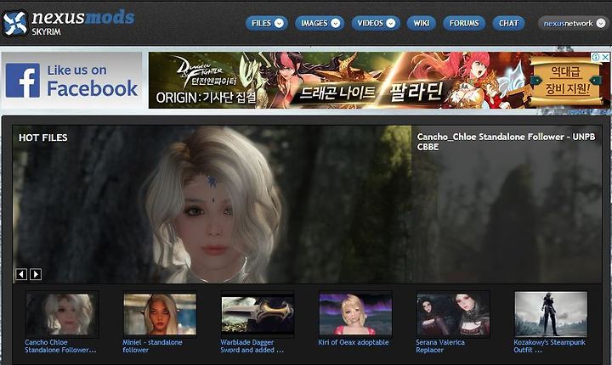Image resolution: width=612 pixels, height=365 pixels.
Task: Click the featured Cancho Chloe main image
Action: (x=212, y=205)
